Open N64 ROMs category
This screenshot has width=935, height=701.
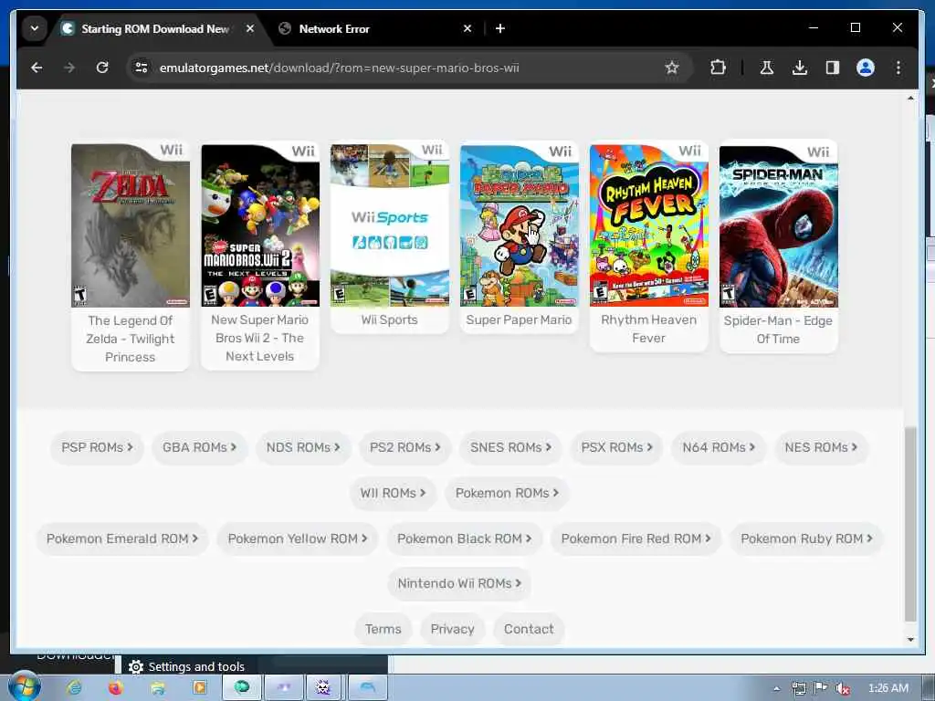tap(719, 447)
